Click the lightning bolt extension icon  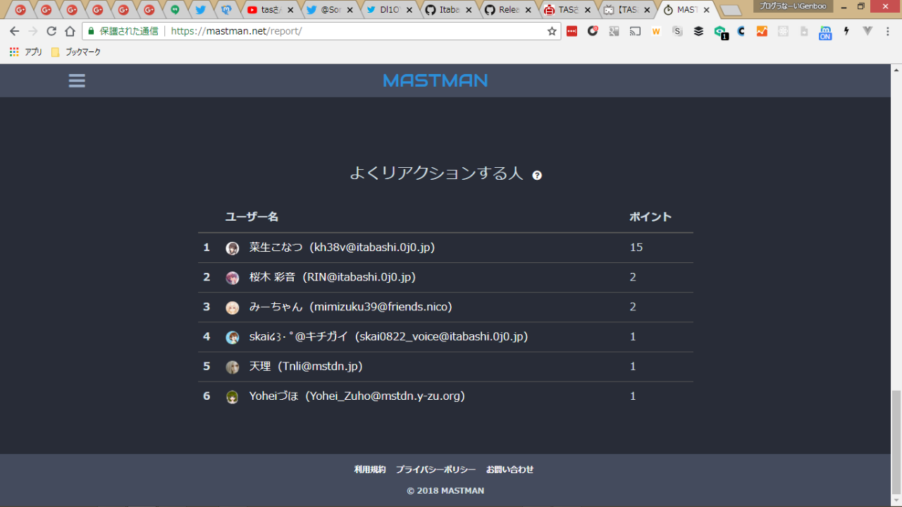pos(846,32)
